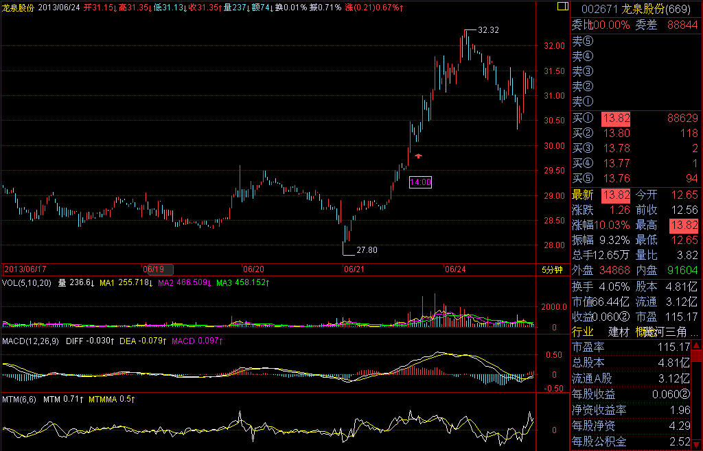The width and height of the screenshot is (703, 451).
Task: Open VOL(5,10,20) indicator settings
Action: pyautogui.click(x=27, y=282)
